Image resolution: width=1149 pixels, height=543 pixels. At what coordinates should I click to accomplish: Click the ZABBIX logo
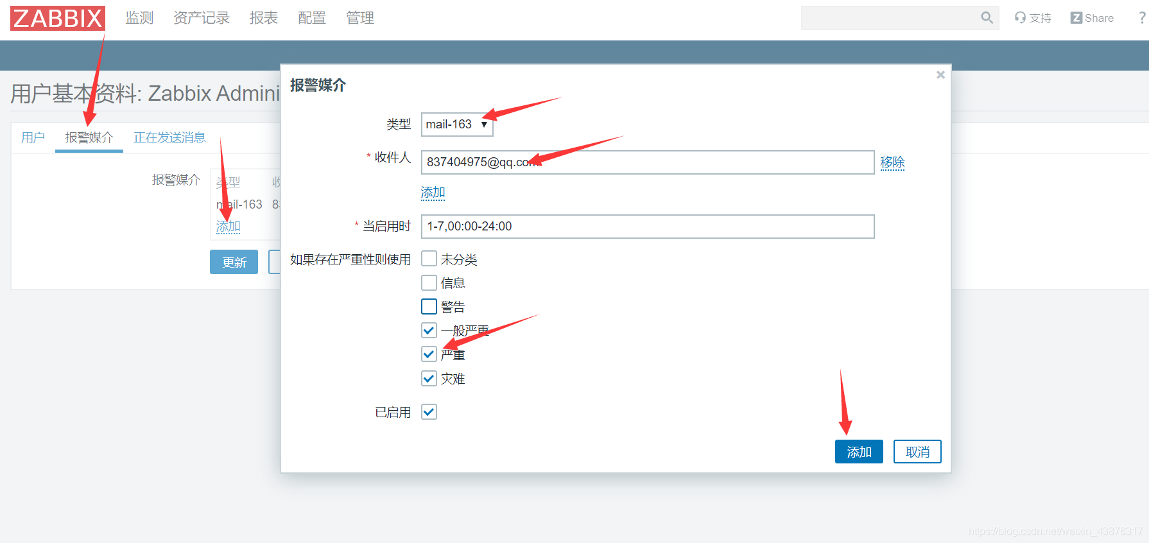point(58,18)
